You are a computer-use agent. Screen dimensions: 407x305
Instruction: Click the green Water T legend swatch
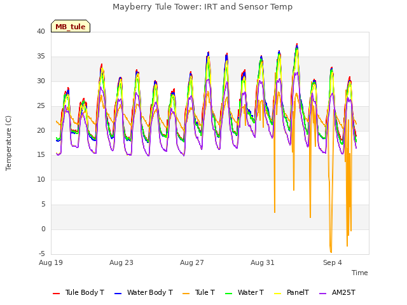(x=228, y=294)
